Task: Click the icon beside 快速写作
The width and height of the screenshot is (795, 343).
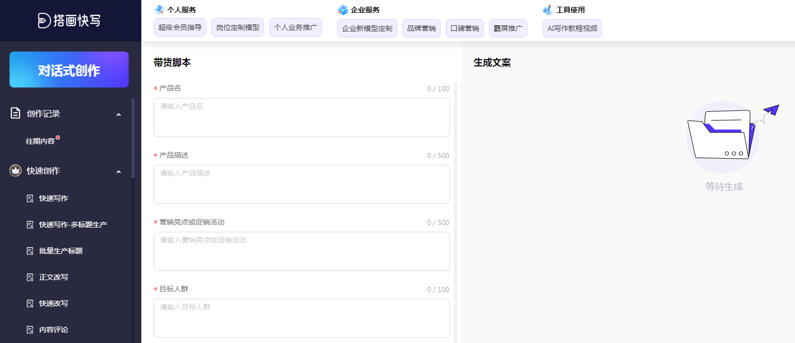Action: [30, 198]
